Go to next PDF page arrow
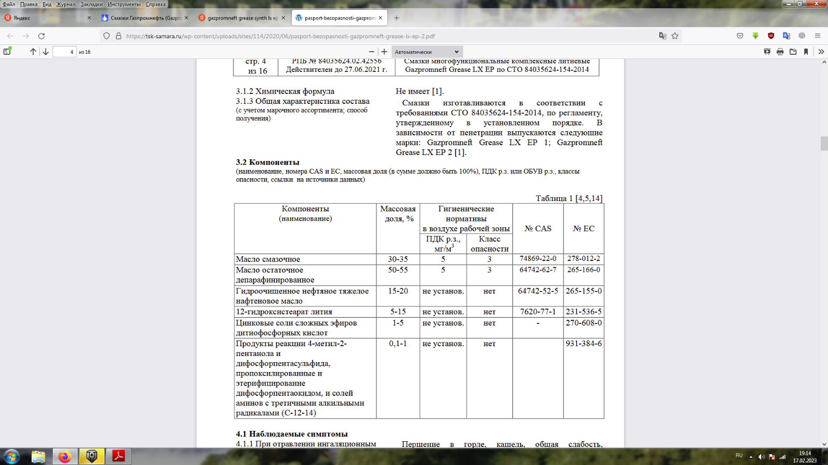Viewport: 828px width, 465px height. (x=46, y=52)
